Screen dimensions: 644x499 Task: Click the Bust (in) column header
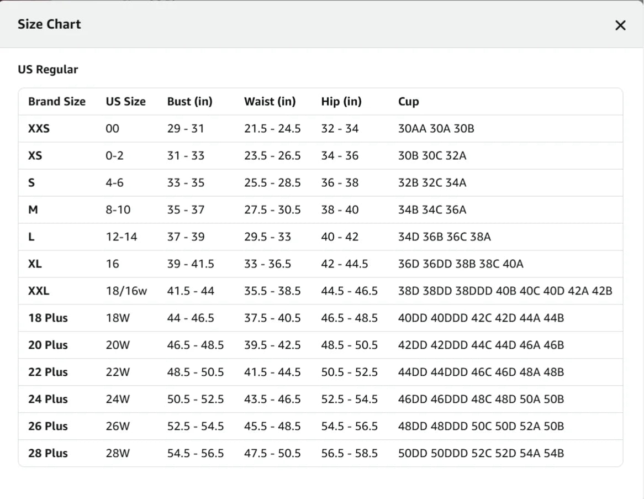(x=190, y=102)
